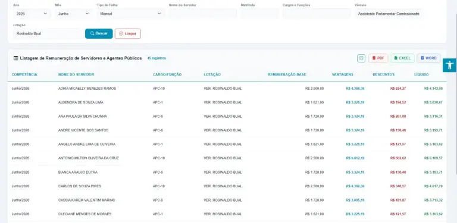457x223 pixels.
Task: Click APC-10 cargo in ADRIA MICAELLY row
Action: [159, 89]
